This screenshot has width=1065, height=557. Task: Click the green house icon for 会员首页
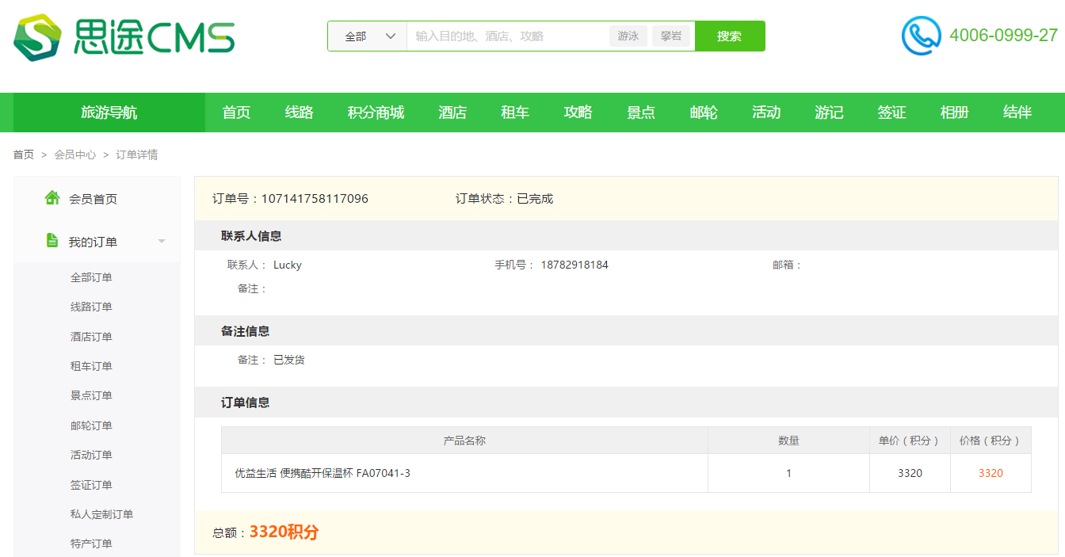(x=52, y=197)
